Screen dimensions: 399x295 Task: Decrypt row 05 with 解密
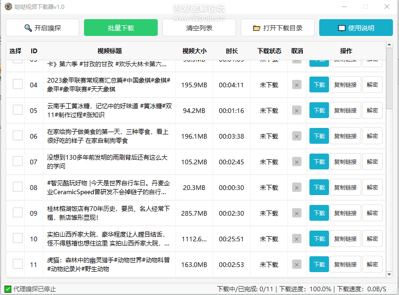click(372, 110)
